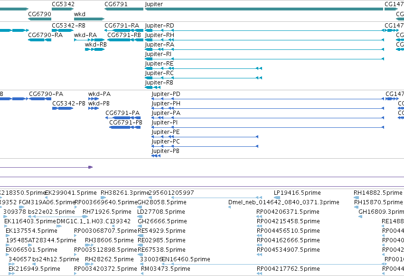
Task: Select protein CG6791-PB
Action: (x=125, y=127)
